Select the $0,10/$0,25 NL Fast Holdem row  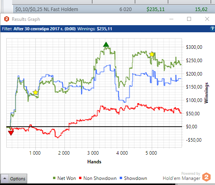tap(114, 9)
